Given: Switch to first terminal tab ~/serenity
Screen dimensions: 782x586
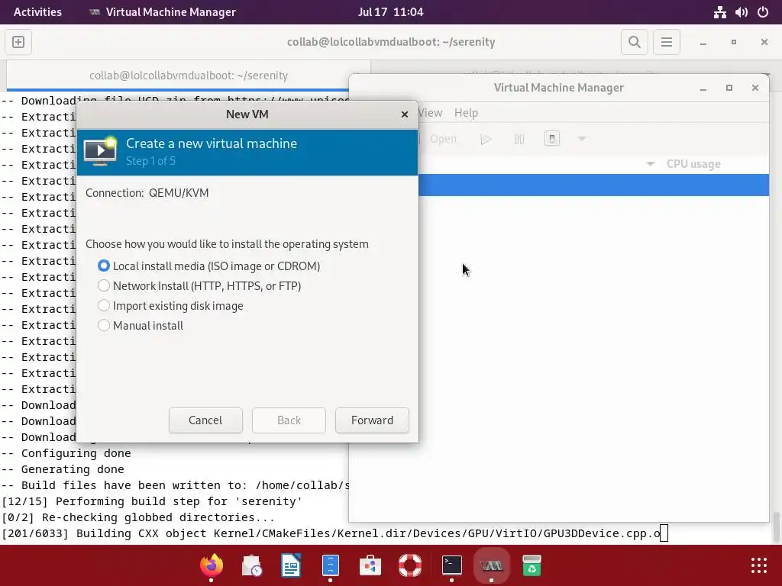Looking at the screenshot, I should [x=189, y=76].
